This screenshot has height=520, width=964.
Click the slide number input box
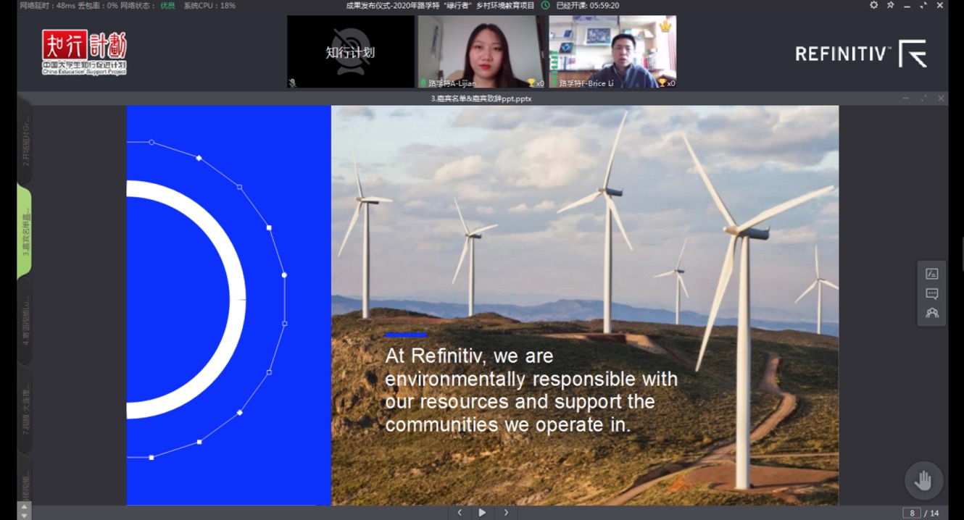pyautogui.click(x=912, y=513)
